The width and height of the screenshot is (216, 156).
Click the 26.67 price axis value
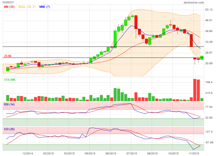[209, 52]
